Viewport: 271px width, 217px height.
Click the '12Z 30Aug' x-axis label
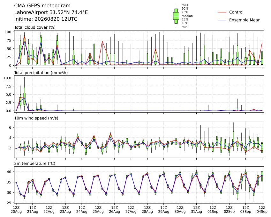(180, 210)
